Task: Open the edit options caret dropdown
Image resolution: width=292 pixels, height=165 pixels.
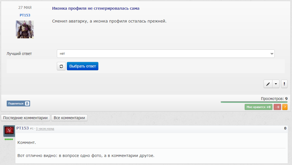Action: (276, 84)
